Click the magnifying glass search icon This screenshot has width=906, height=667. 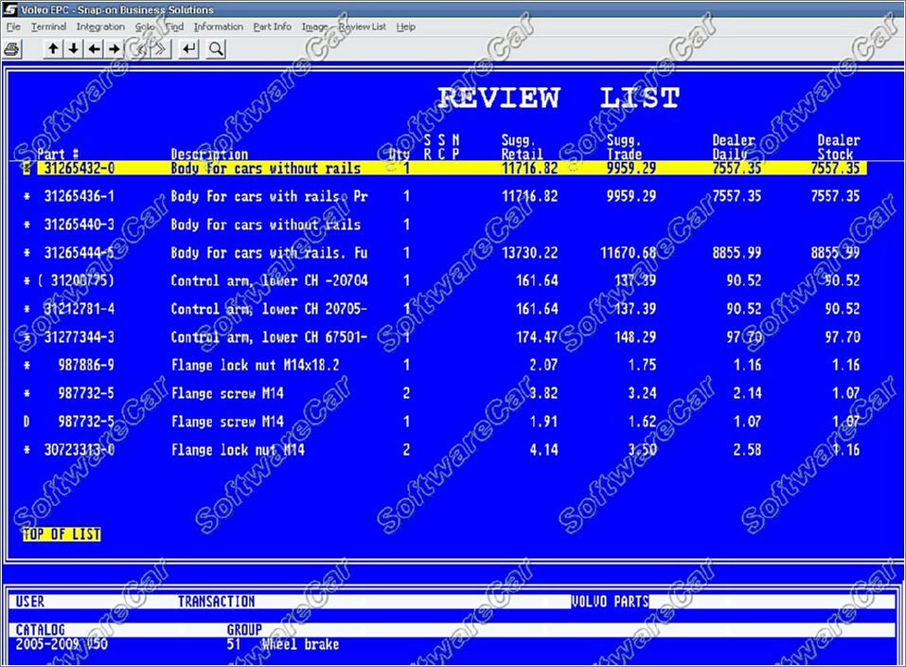216,48
